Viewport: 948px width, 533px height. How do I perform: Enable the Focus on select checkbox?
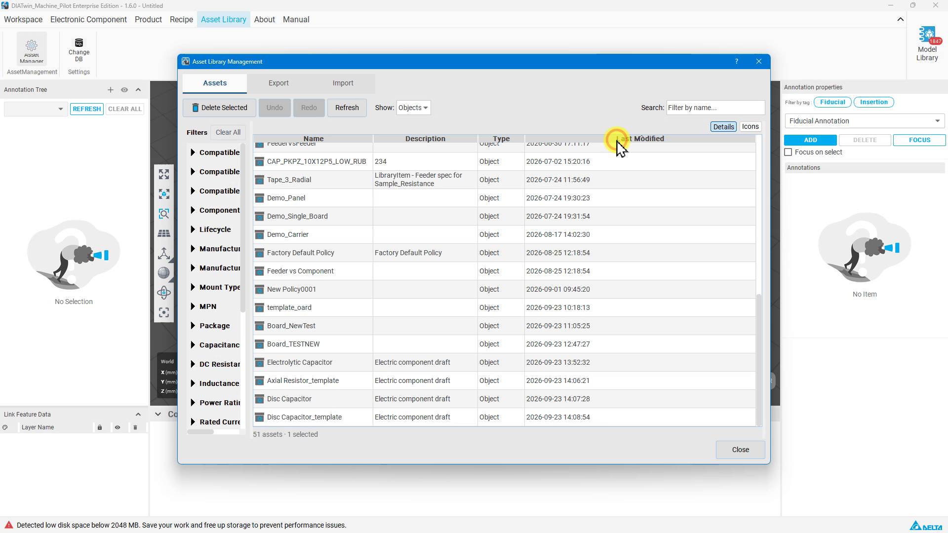pyautogui.click(x=788, y=152)
